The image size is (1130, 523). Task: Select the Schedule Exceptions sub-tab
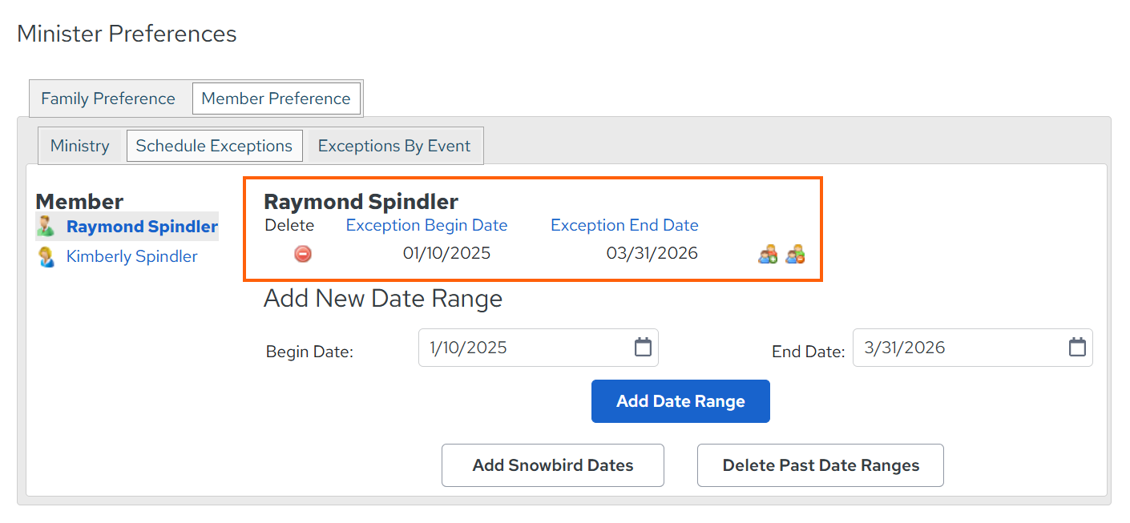click(x=214, y=146)
